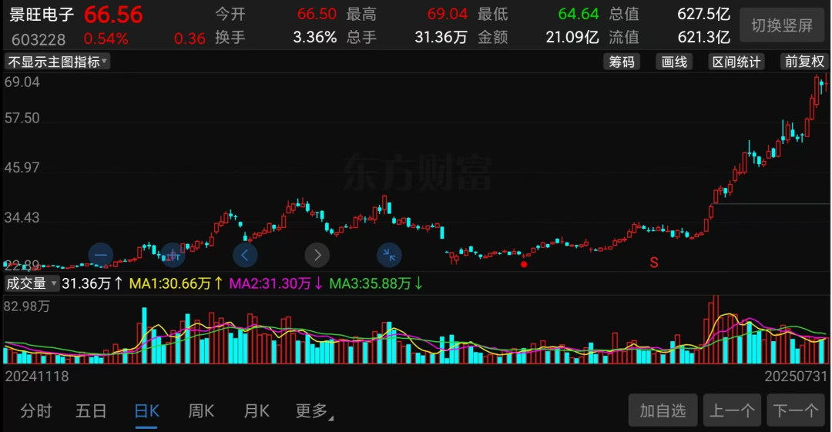
Task: Zoom out chart with minus icon
Action: point(101,255)
